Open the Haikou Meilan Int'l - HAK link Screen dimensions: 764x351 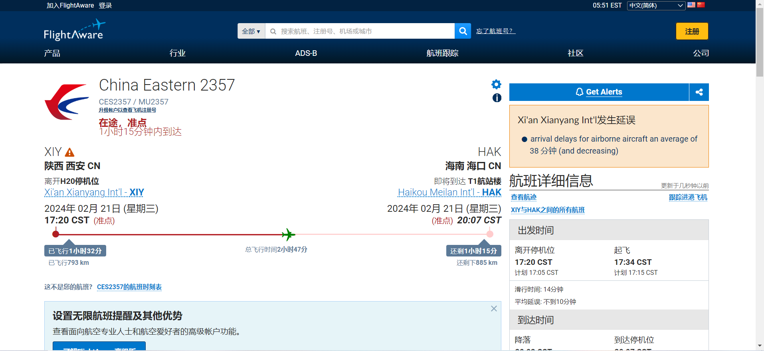pos(449,192)
